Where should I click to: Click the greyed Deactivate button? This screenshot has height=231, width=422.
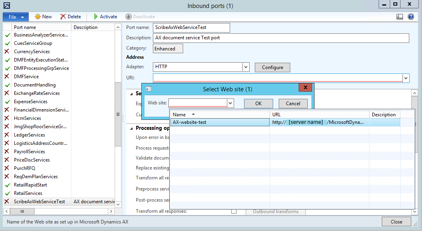tap(140, 17)
